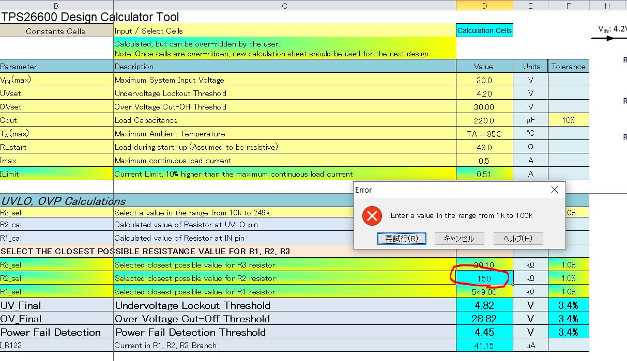Click Maximum System Input Voltage description

click(x=285, y=80)
